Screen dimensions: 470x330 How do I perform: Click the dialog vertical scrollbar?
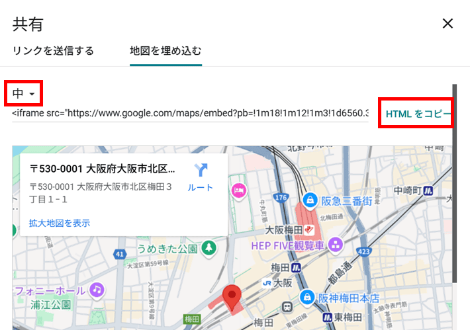click(x=454, y=179)
